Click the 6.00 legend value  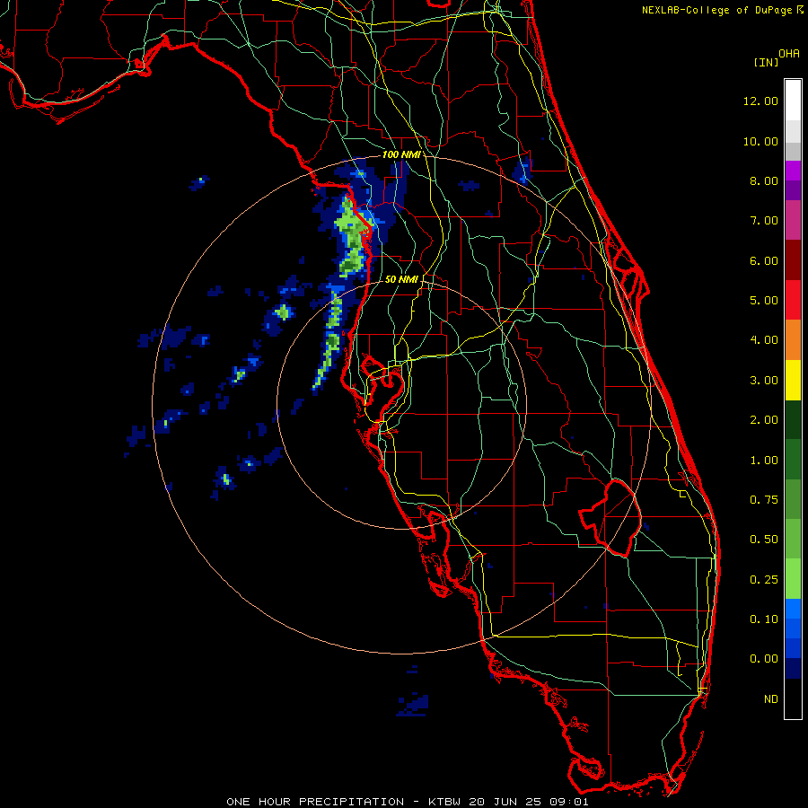click(764, 260)
